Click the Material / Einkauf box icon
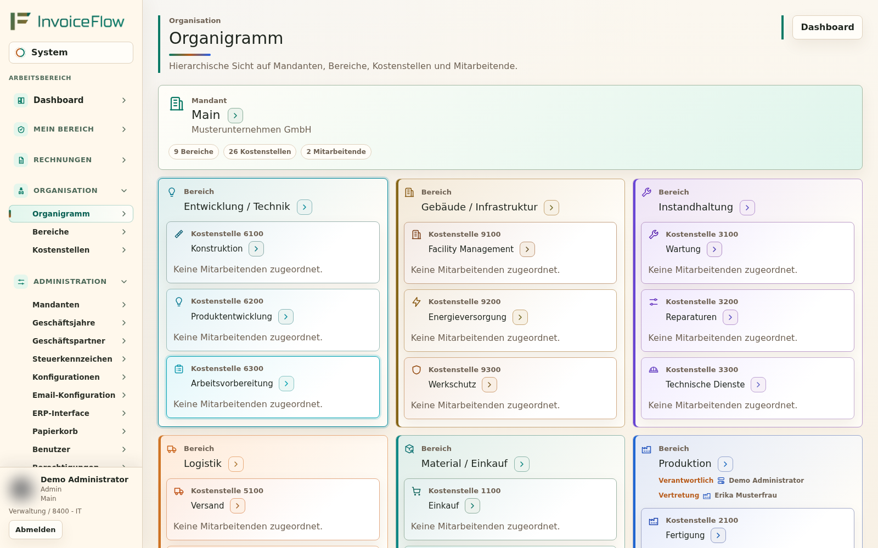878x548 pixels. pos(409,449)
